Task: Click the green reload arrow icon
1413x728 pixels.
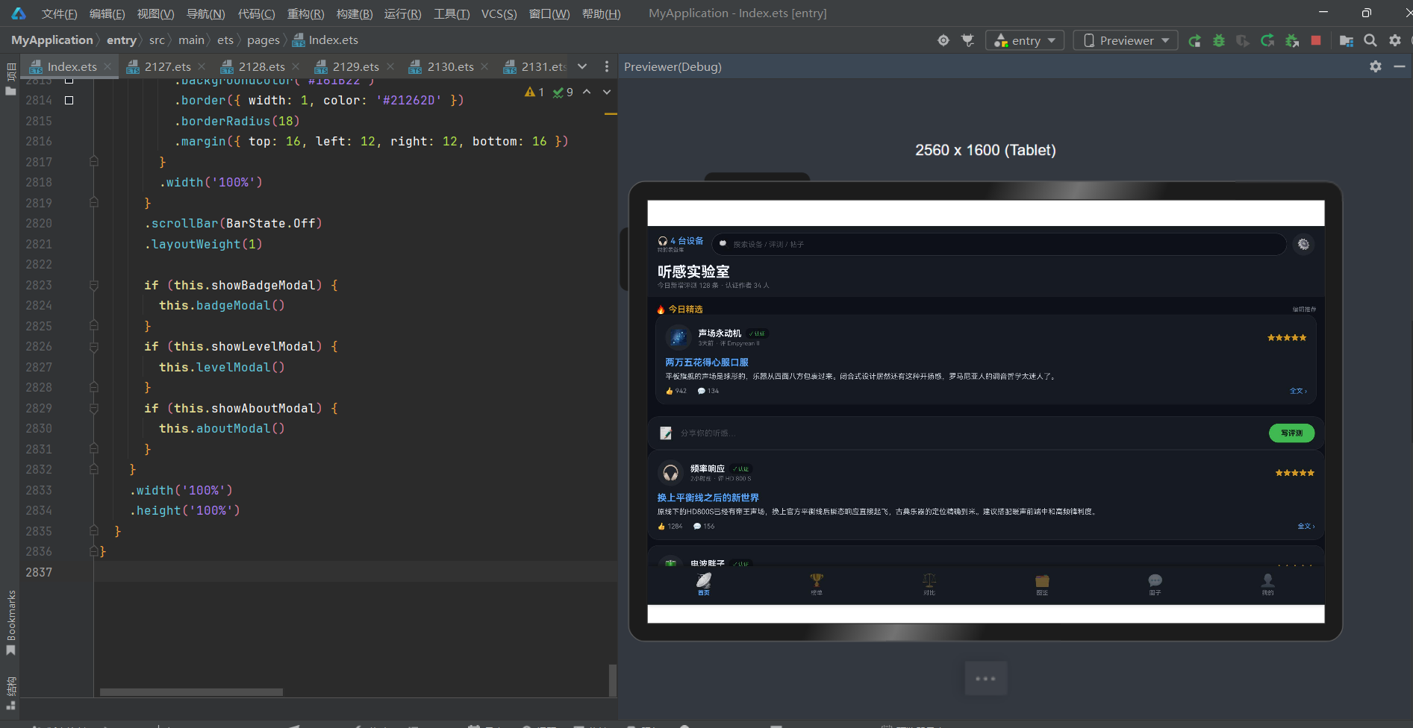Action: (x=1267, y=40)
